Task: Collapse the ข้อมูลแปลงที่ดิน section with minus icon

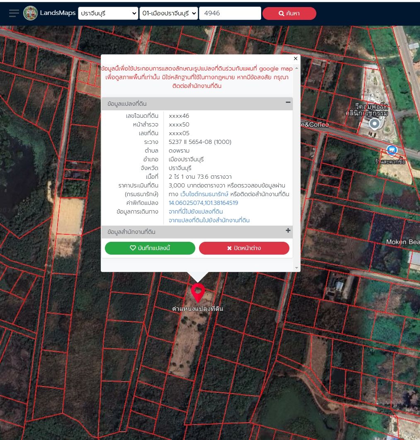Action: tap(288, 102)
